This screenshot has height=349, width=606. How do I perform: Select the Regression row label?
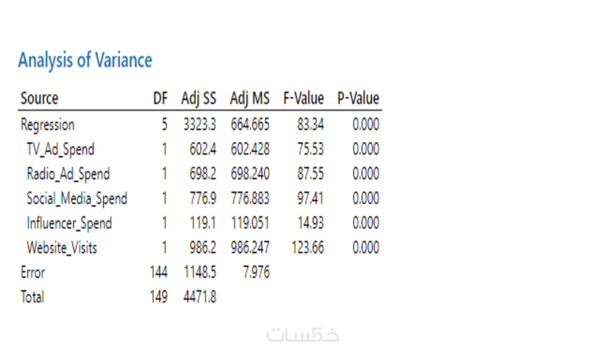coord(48,124)
